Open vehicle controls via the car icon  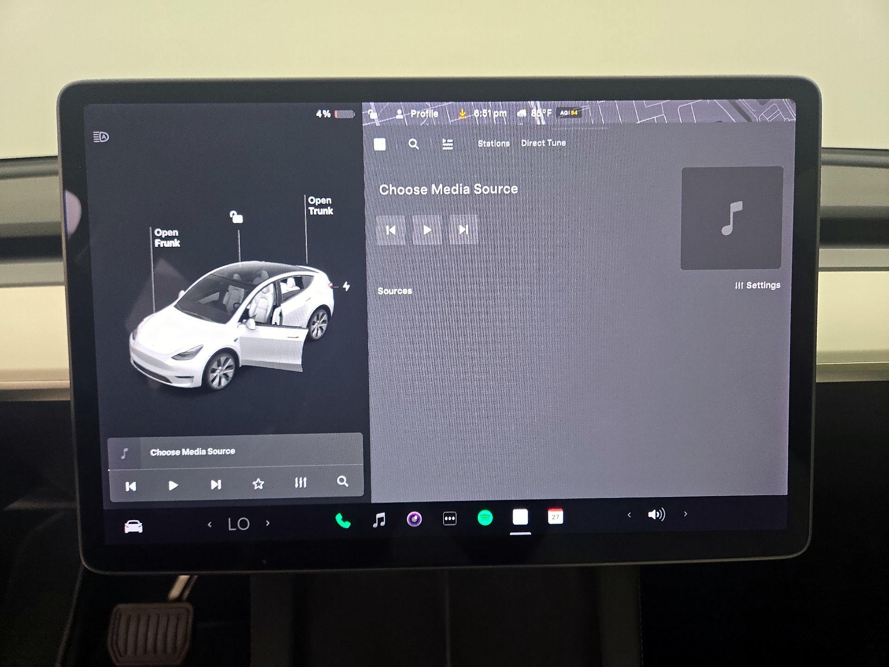pyautogui.click(x=133, y=527)
